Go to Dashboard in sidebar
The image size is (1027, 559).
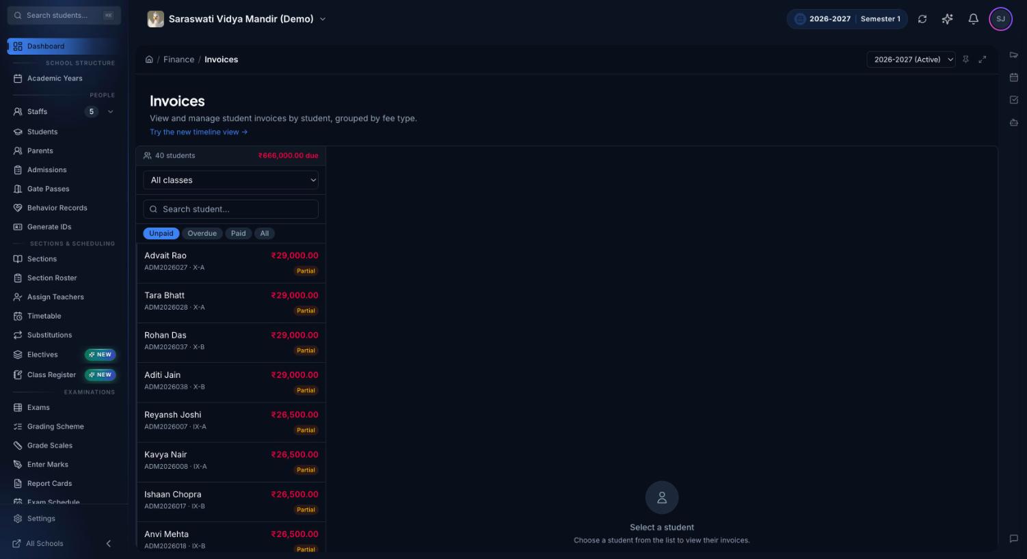(x=64, y=46)
